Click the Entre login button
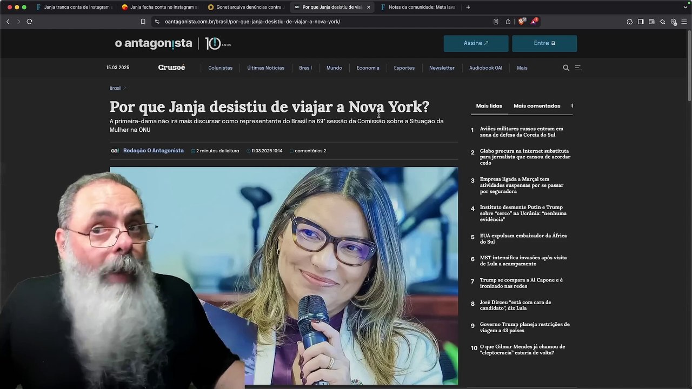The width and height of the screenshot is (692, 389). [x=544, y=43]
